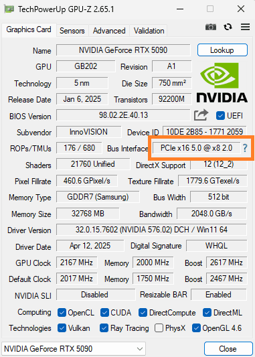Image resolution: width=255 pixels, height=357 pixels.
Task: Click the camera screenshot icon
Action: click(x=211, y=27)
